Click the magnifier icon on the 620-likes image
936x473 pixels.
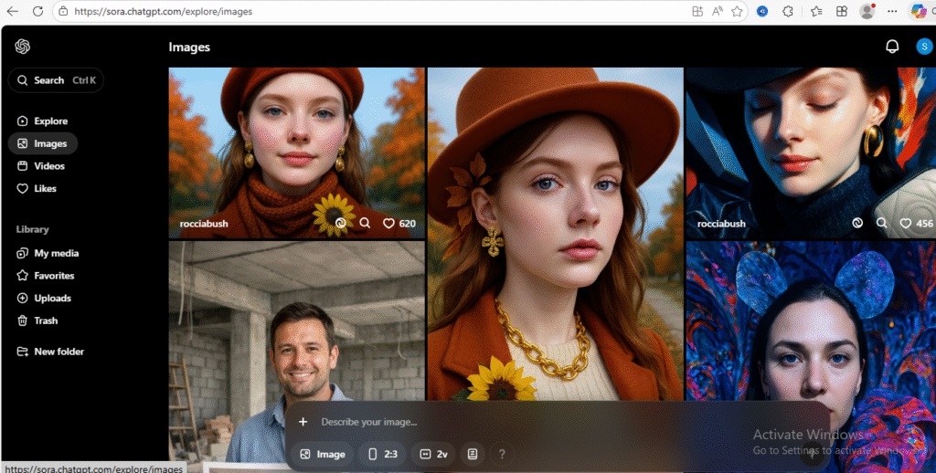click(365, 223)
